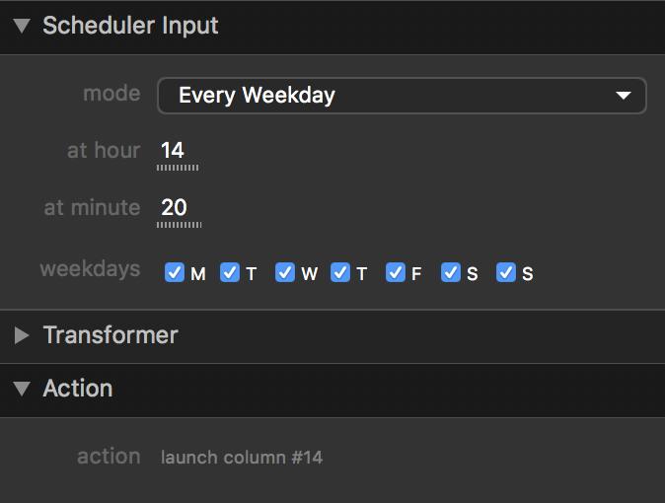This screenshot has width=665, height=503.
Task: Click the mode dropdown arrow
Action: (x=623, y=96)
